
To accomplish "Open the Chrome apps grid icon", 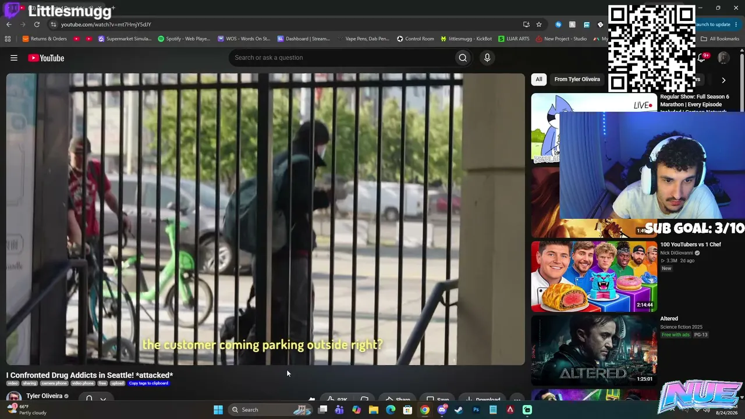I will point(8,39).
